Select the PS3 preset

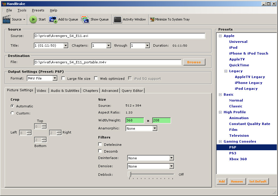[x=233, y=153]
